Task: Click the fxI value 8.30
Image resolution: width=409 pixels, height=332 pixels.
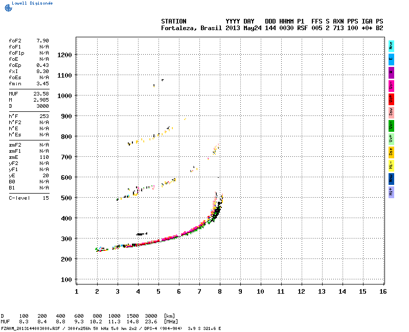Action: coord(42,72)
